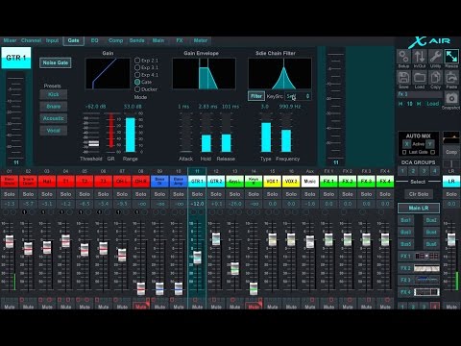Click the Range slider in the gate
The height and width of the screenshot is (346, 461).
(x=131, y=133)
